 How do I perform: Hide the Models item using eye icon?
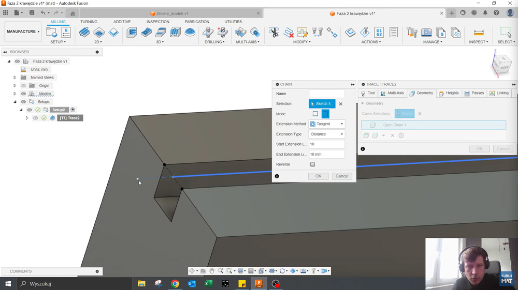pyautogui.click(x=23, y=94)
